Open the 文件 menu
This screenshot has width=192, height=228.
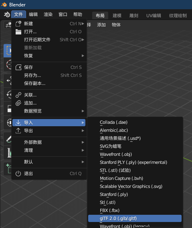click(18, 14)
